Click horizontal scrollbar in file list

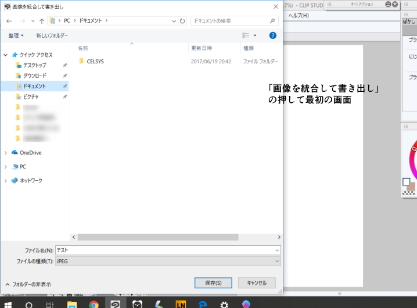pyautogui.click(x=158, y=237)
